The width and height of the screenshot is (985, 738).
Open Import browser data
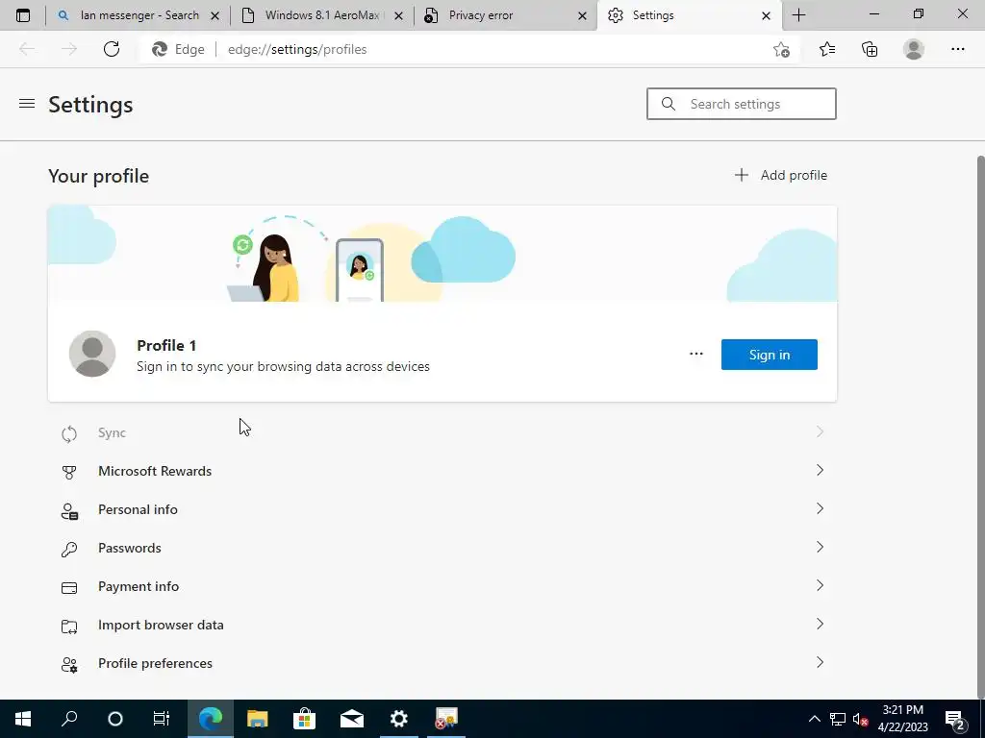442,625
